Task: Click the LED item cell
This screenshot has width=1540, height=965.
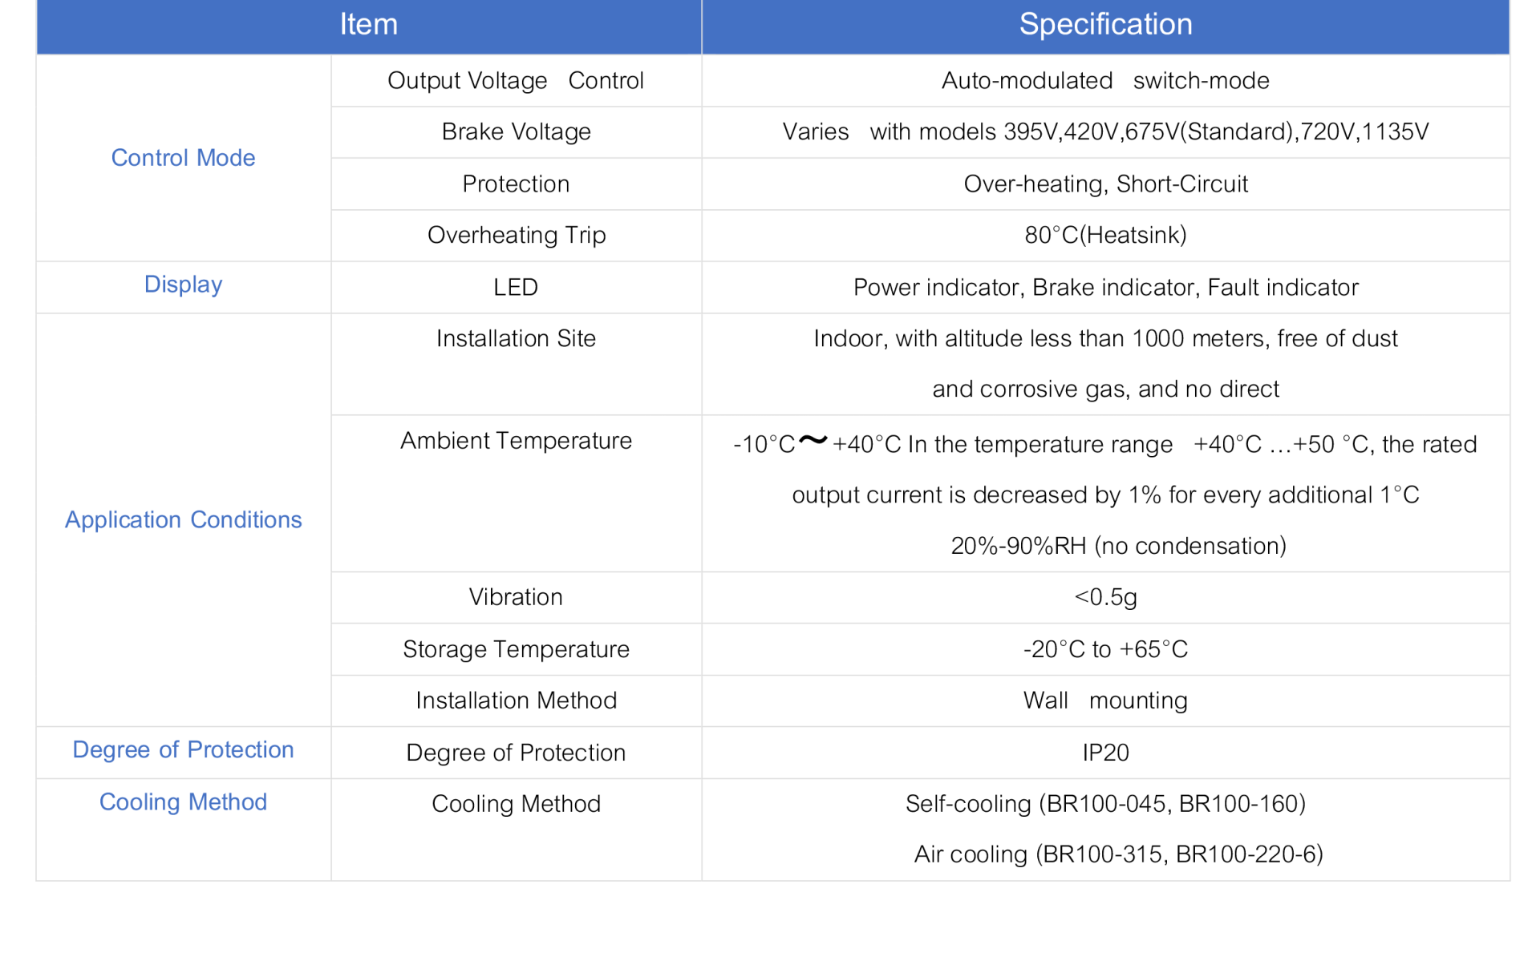Action: point(516,287)
